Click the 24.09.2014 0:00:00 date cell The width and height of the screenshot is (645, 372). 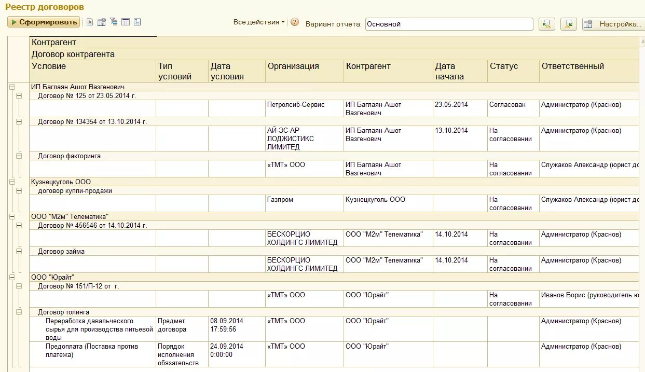[237, 354]
